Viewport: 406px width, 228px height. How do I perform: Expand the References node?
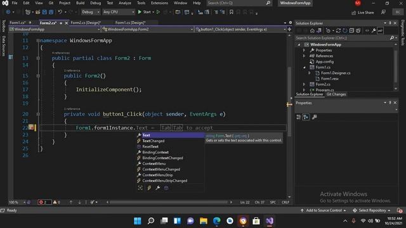point(304,56)
